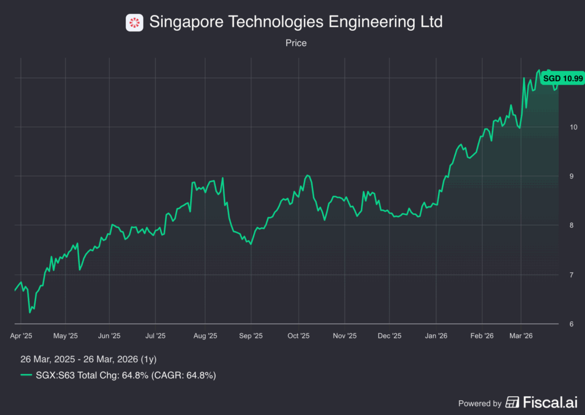The image size is (585, 415).
Task: Select the Jun '25 axis marker
Action: click(x=109, y=336)
